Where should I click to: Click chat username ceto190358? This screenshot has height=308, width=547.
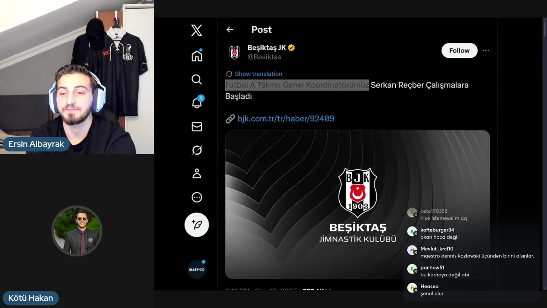click(434, 211)
